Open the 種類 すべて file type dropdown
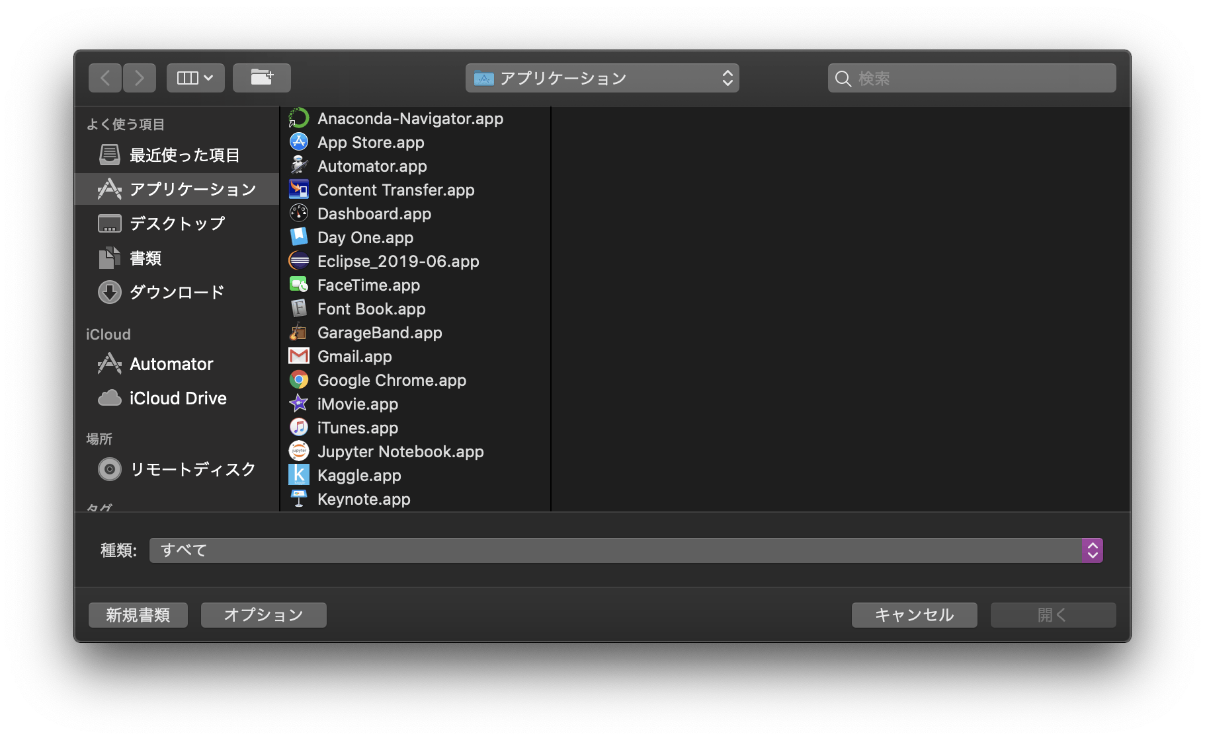 [626, 550]
